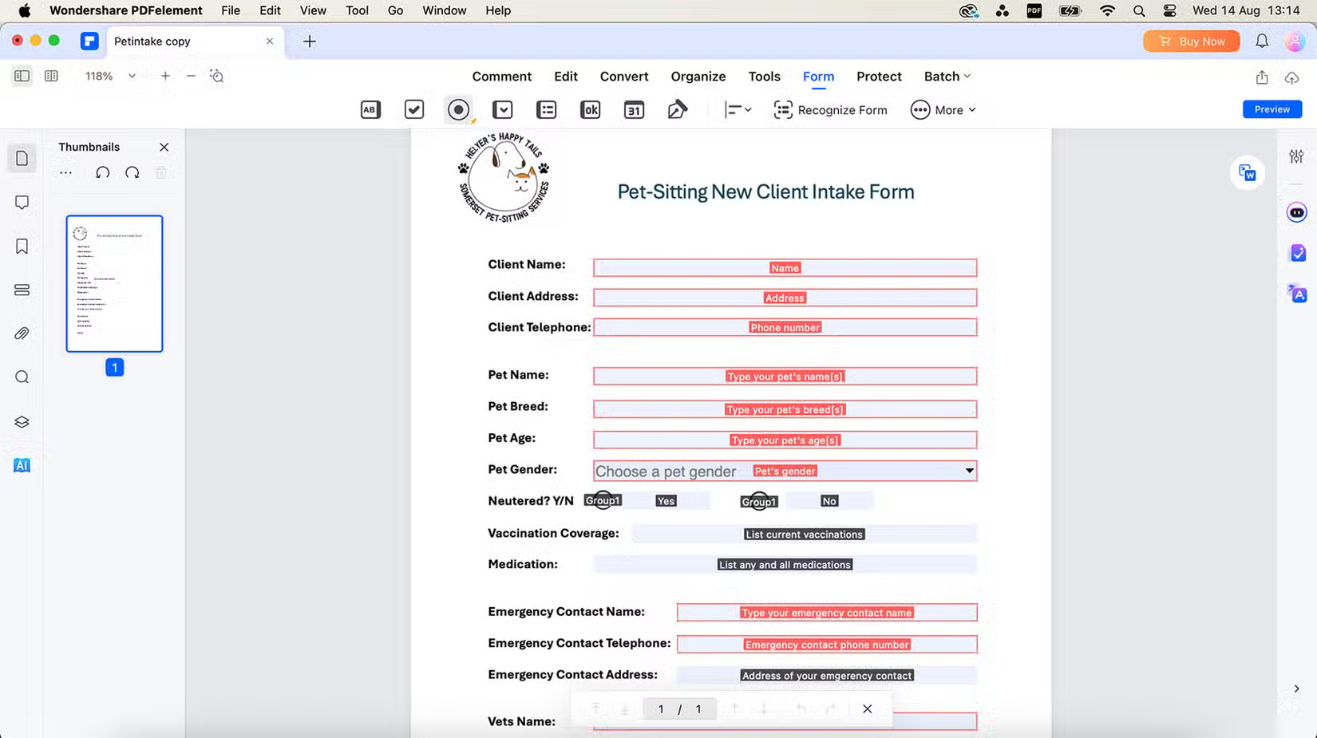Start Recognize Form
The width and height of the screenshot is (1317, 738).
click(830, 109)
